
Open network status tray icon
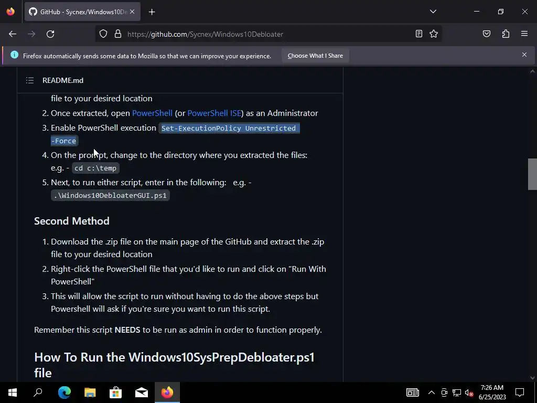coord(457,393)
